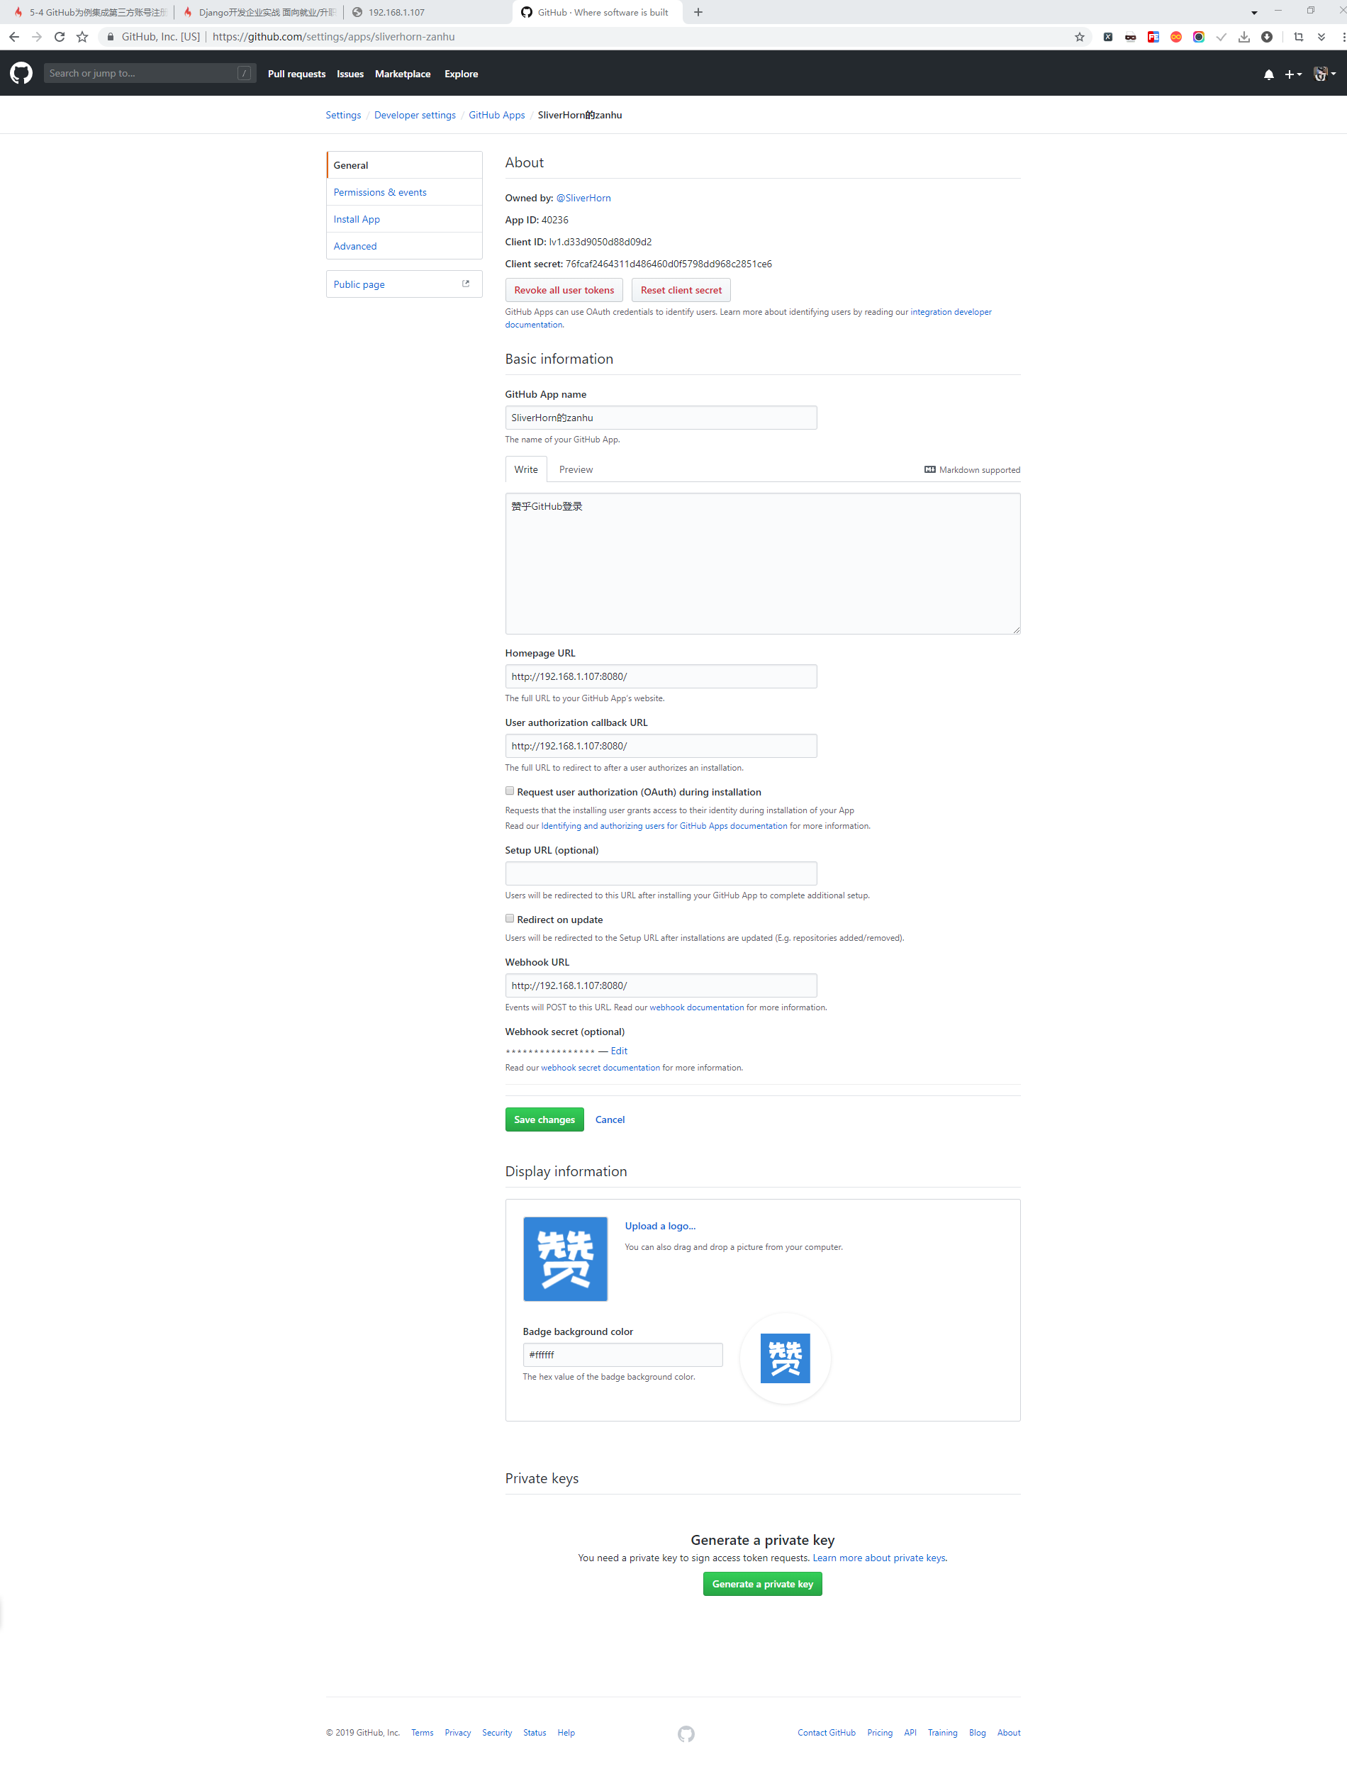Select General in the sidebar
This screenshot has width=1347, height=1776.
404,164
